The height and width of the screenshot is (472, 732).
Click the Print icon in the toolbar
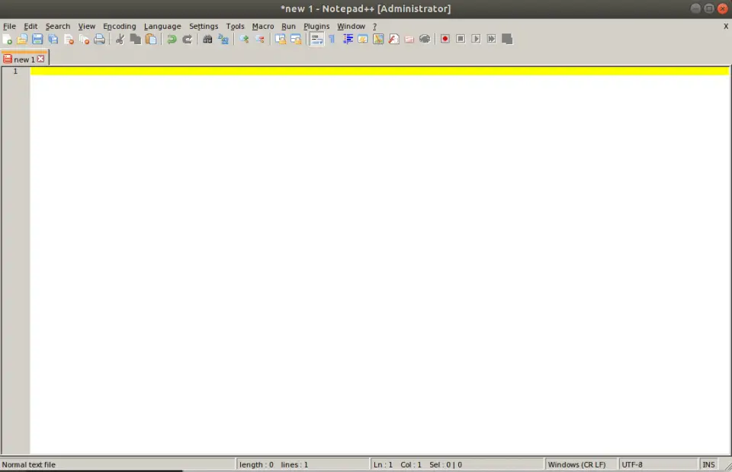click(99, 39)
